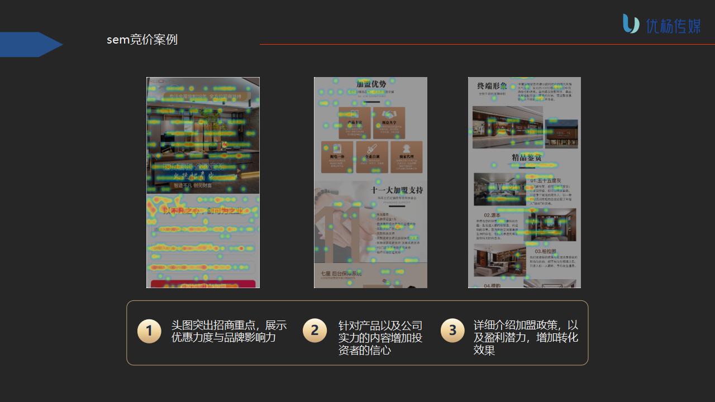Screen dimensions: 715x402
Task: Click the 终端形象 description paragraph
Action: click(546, 92)
